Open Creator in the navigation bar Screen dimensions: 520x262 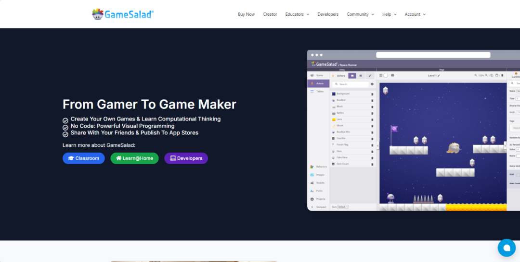click(x=270, y=14)
